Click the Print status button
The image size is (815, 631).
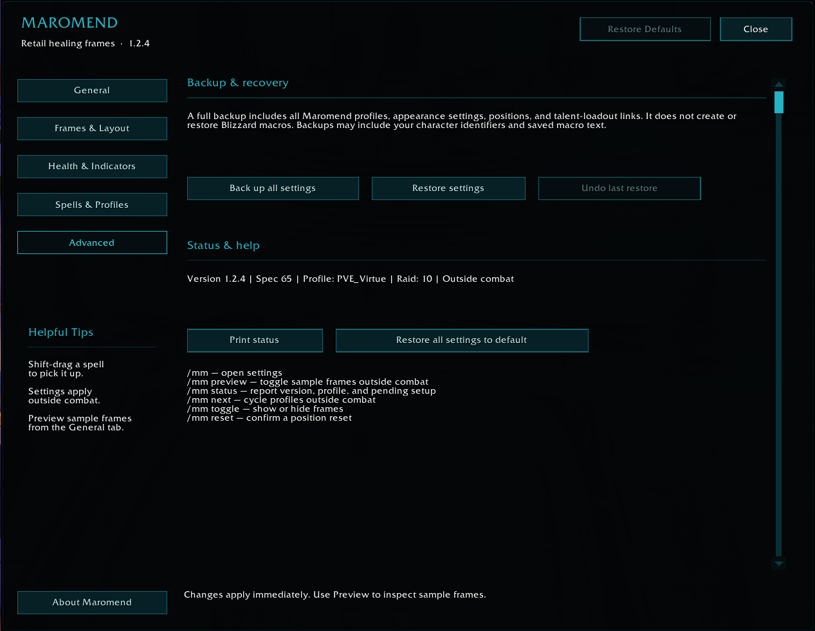pos(255,340)
